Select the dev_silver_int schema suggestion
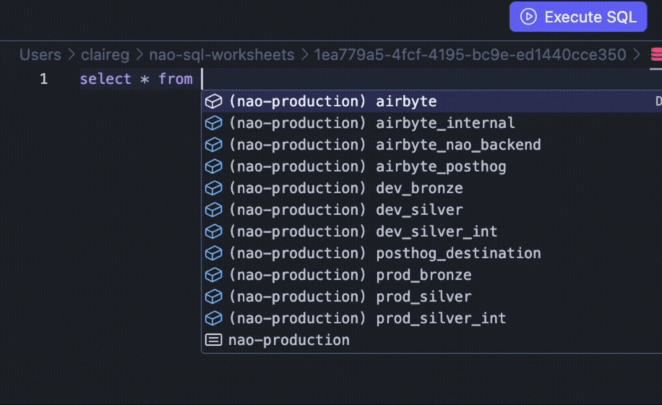 click(437, 231)
